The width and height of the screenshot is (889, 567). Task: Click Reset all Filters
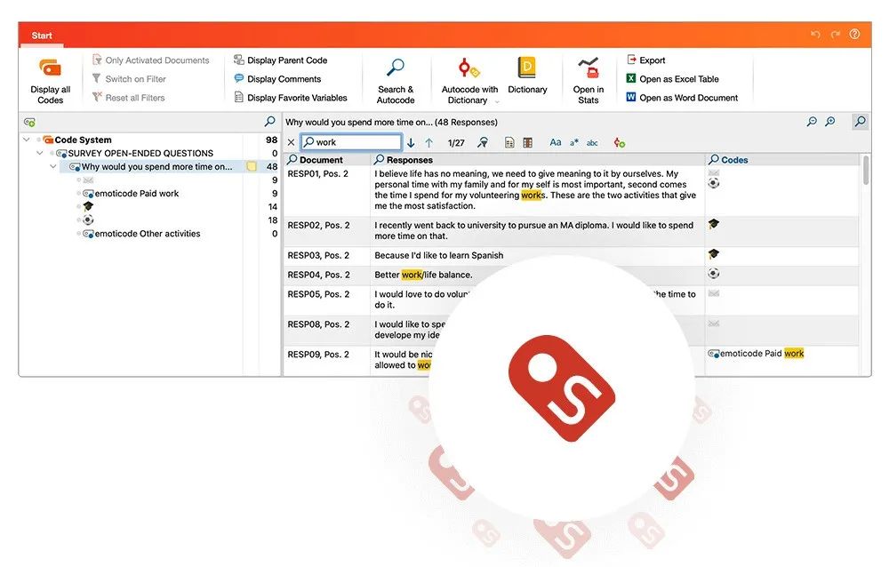click(129, 98)
